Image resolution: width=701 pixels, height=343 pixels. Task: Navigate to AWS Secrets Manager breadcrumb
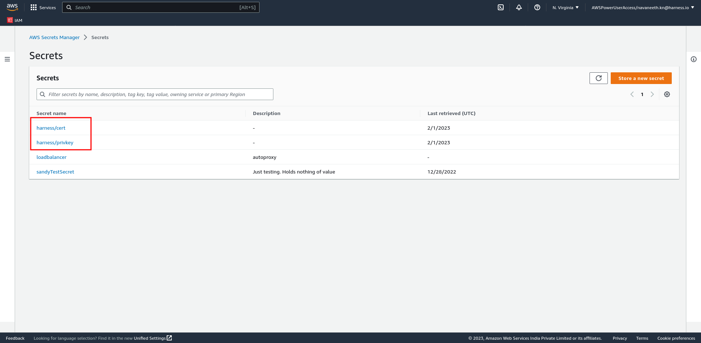pos(54,37)
